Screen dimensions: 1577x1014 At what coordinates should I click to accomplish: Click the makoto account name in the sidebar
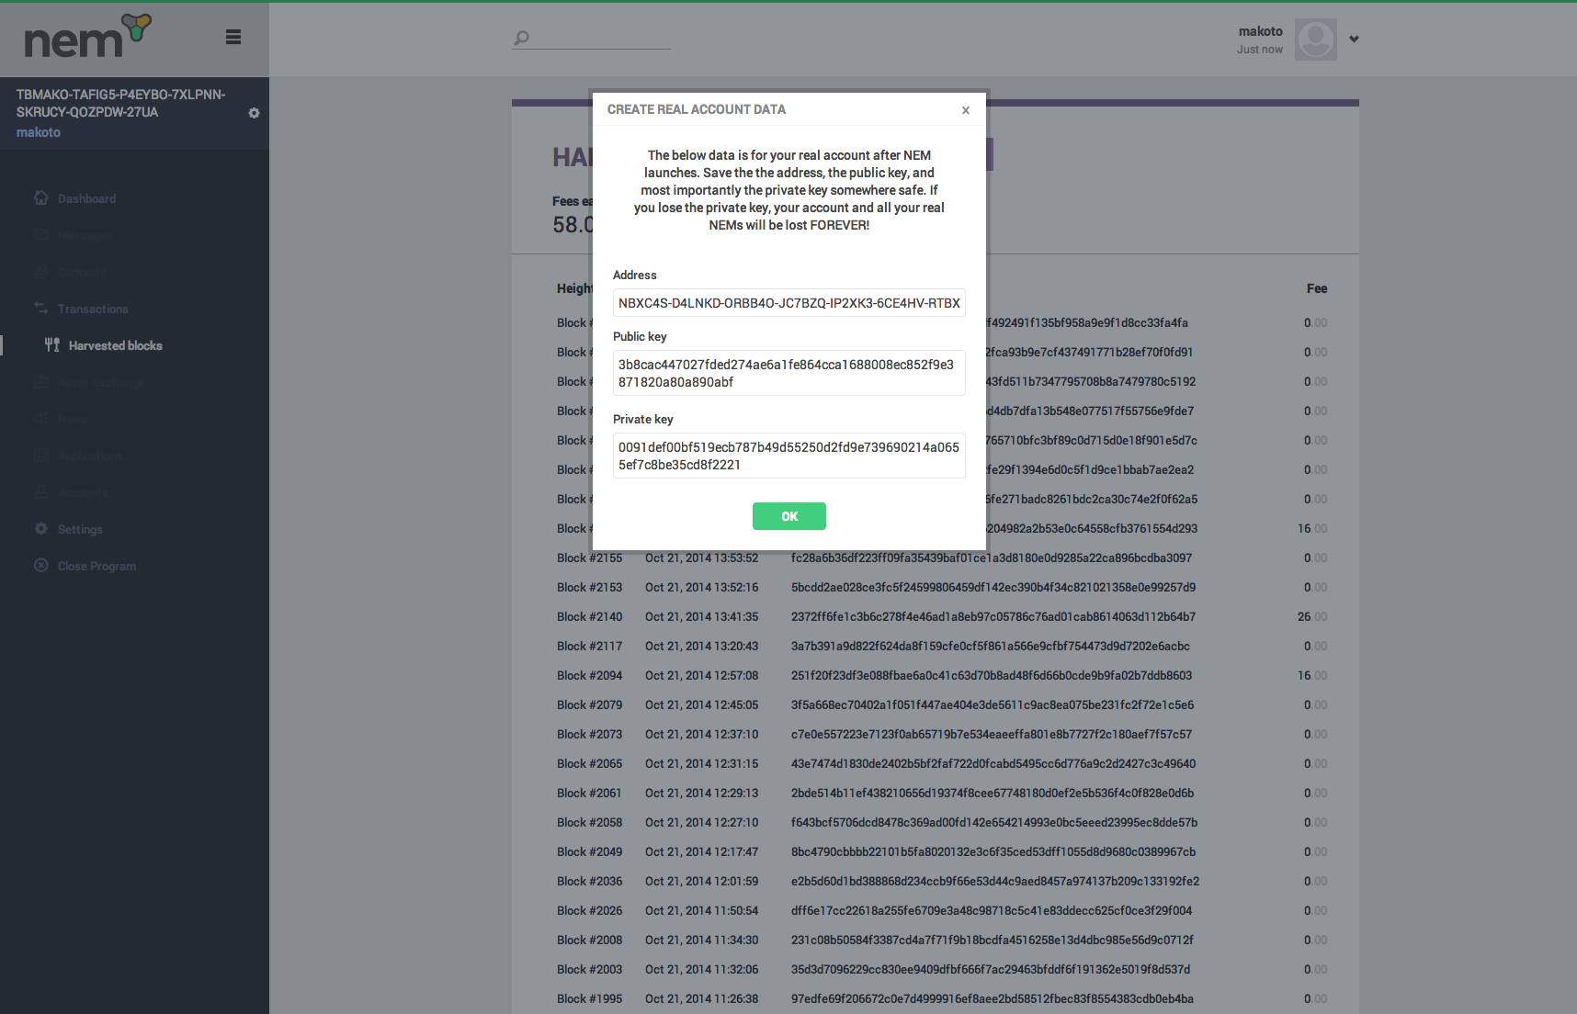coord(39,132)
